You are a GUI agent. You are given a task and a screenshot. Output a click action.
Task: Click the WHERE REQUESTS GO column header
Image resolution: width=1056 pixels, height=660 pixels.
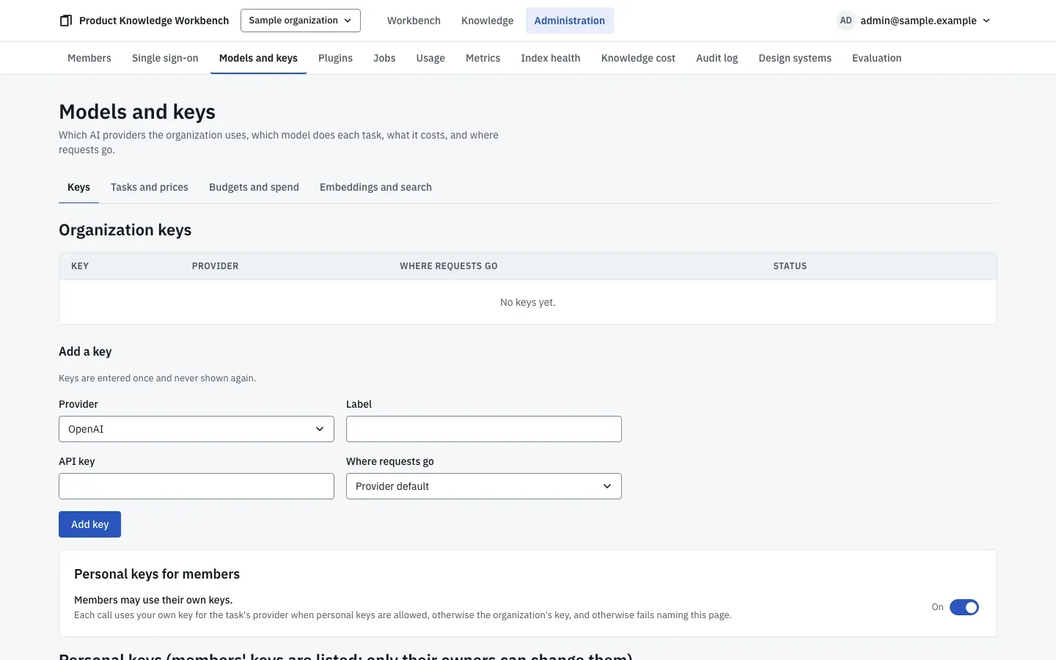tap(449, 266)
